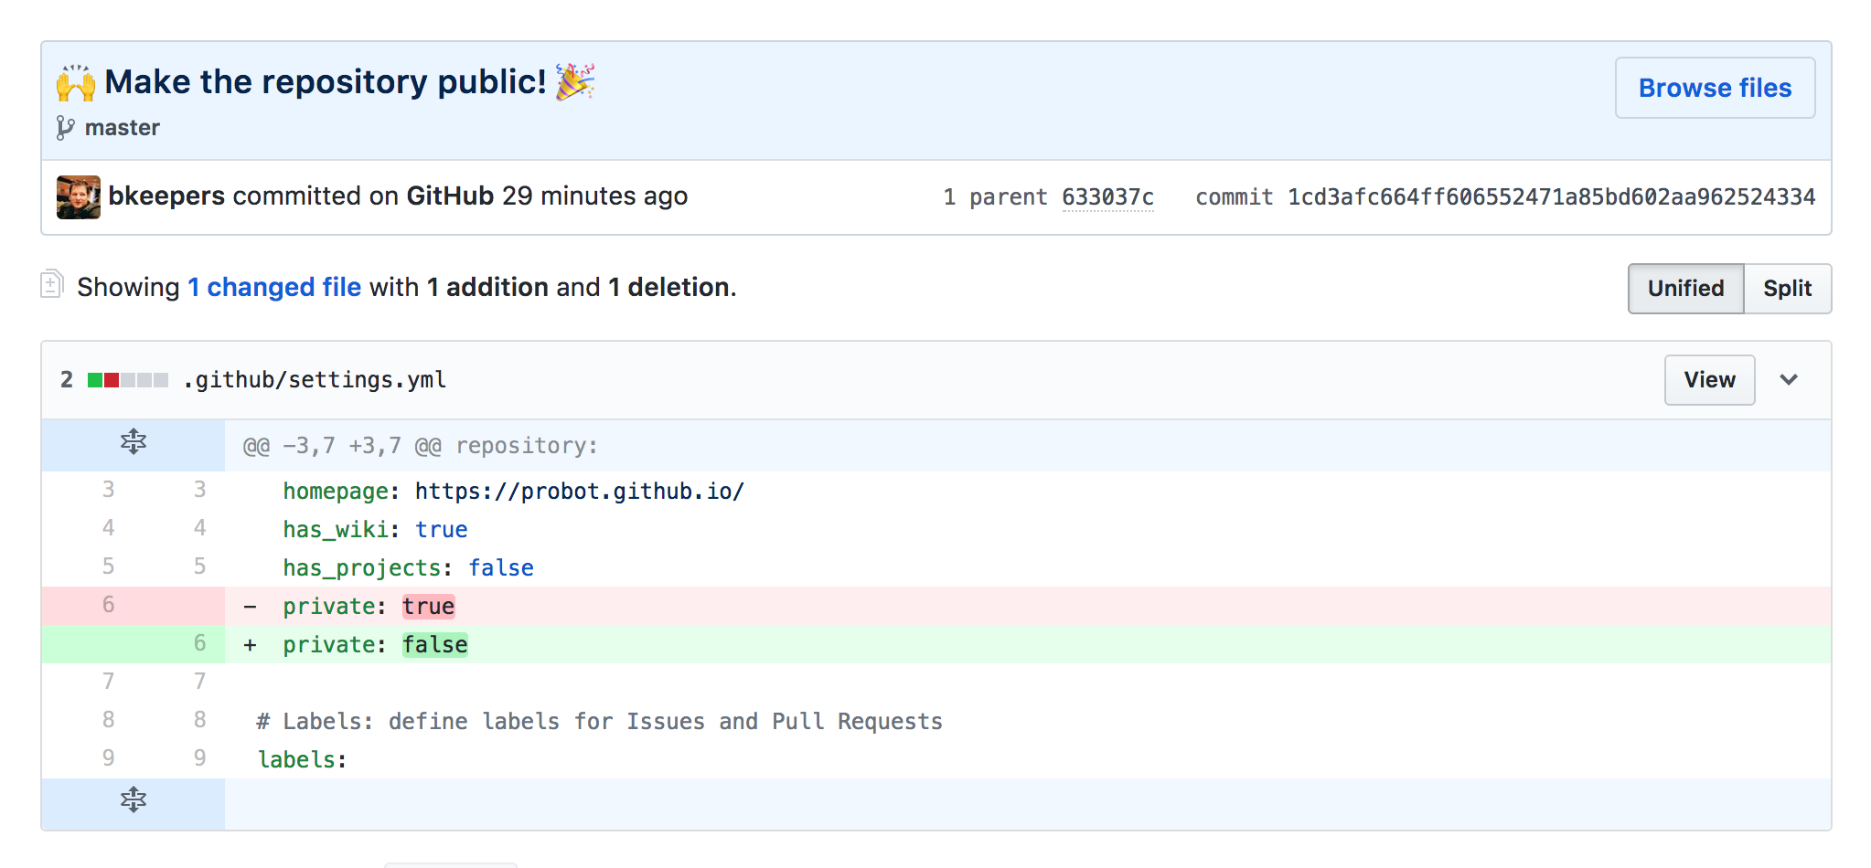
Task: Click the master branch icon
Action: pyautogui.click(x=65, y=128)
